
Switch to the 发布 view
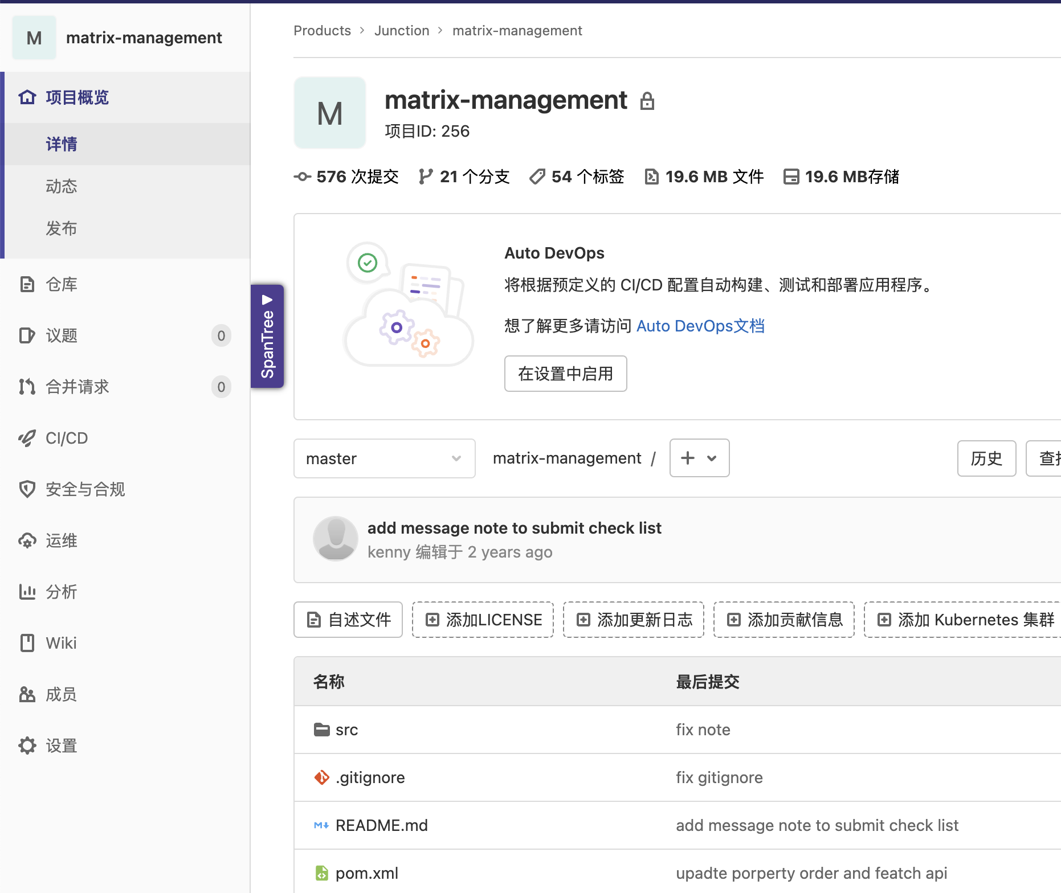61,228
